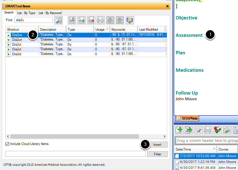Click document icon for 6/30/2017 1:22:16 PM

[177, 162]
